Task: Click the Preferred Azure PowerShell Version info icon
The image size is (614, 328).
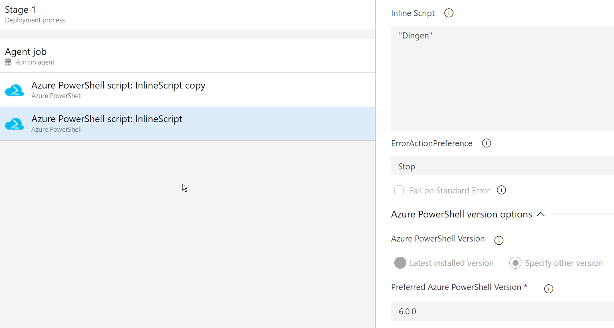Action: 548,288
